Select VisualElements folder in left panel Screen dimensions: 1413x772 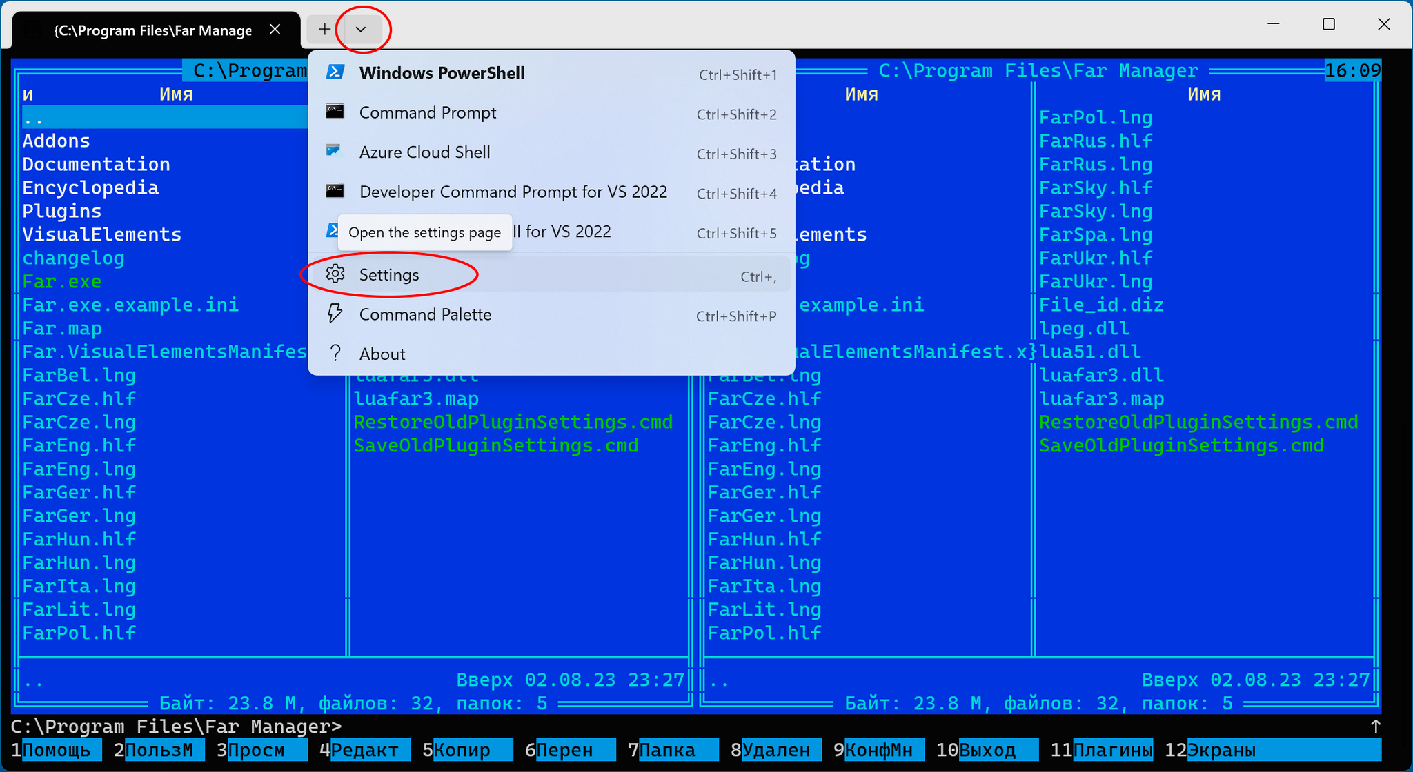tap(102, 234)
